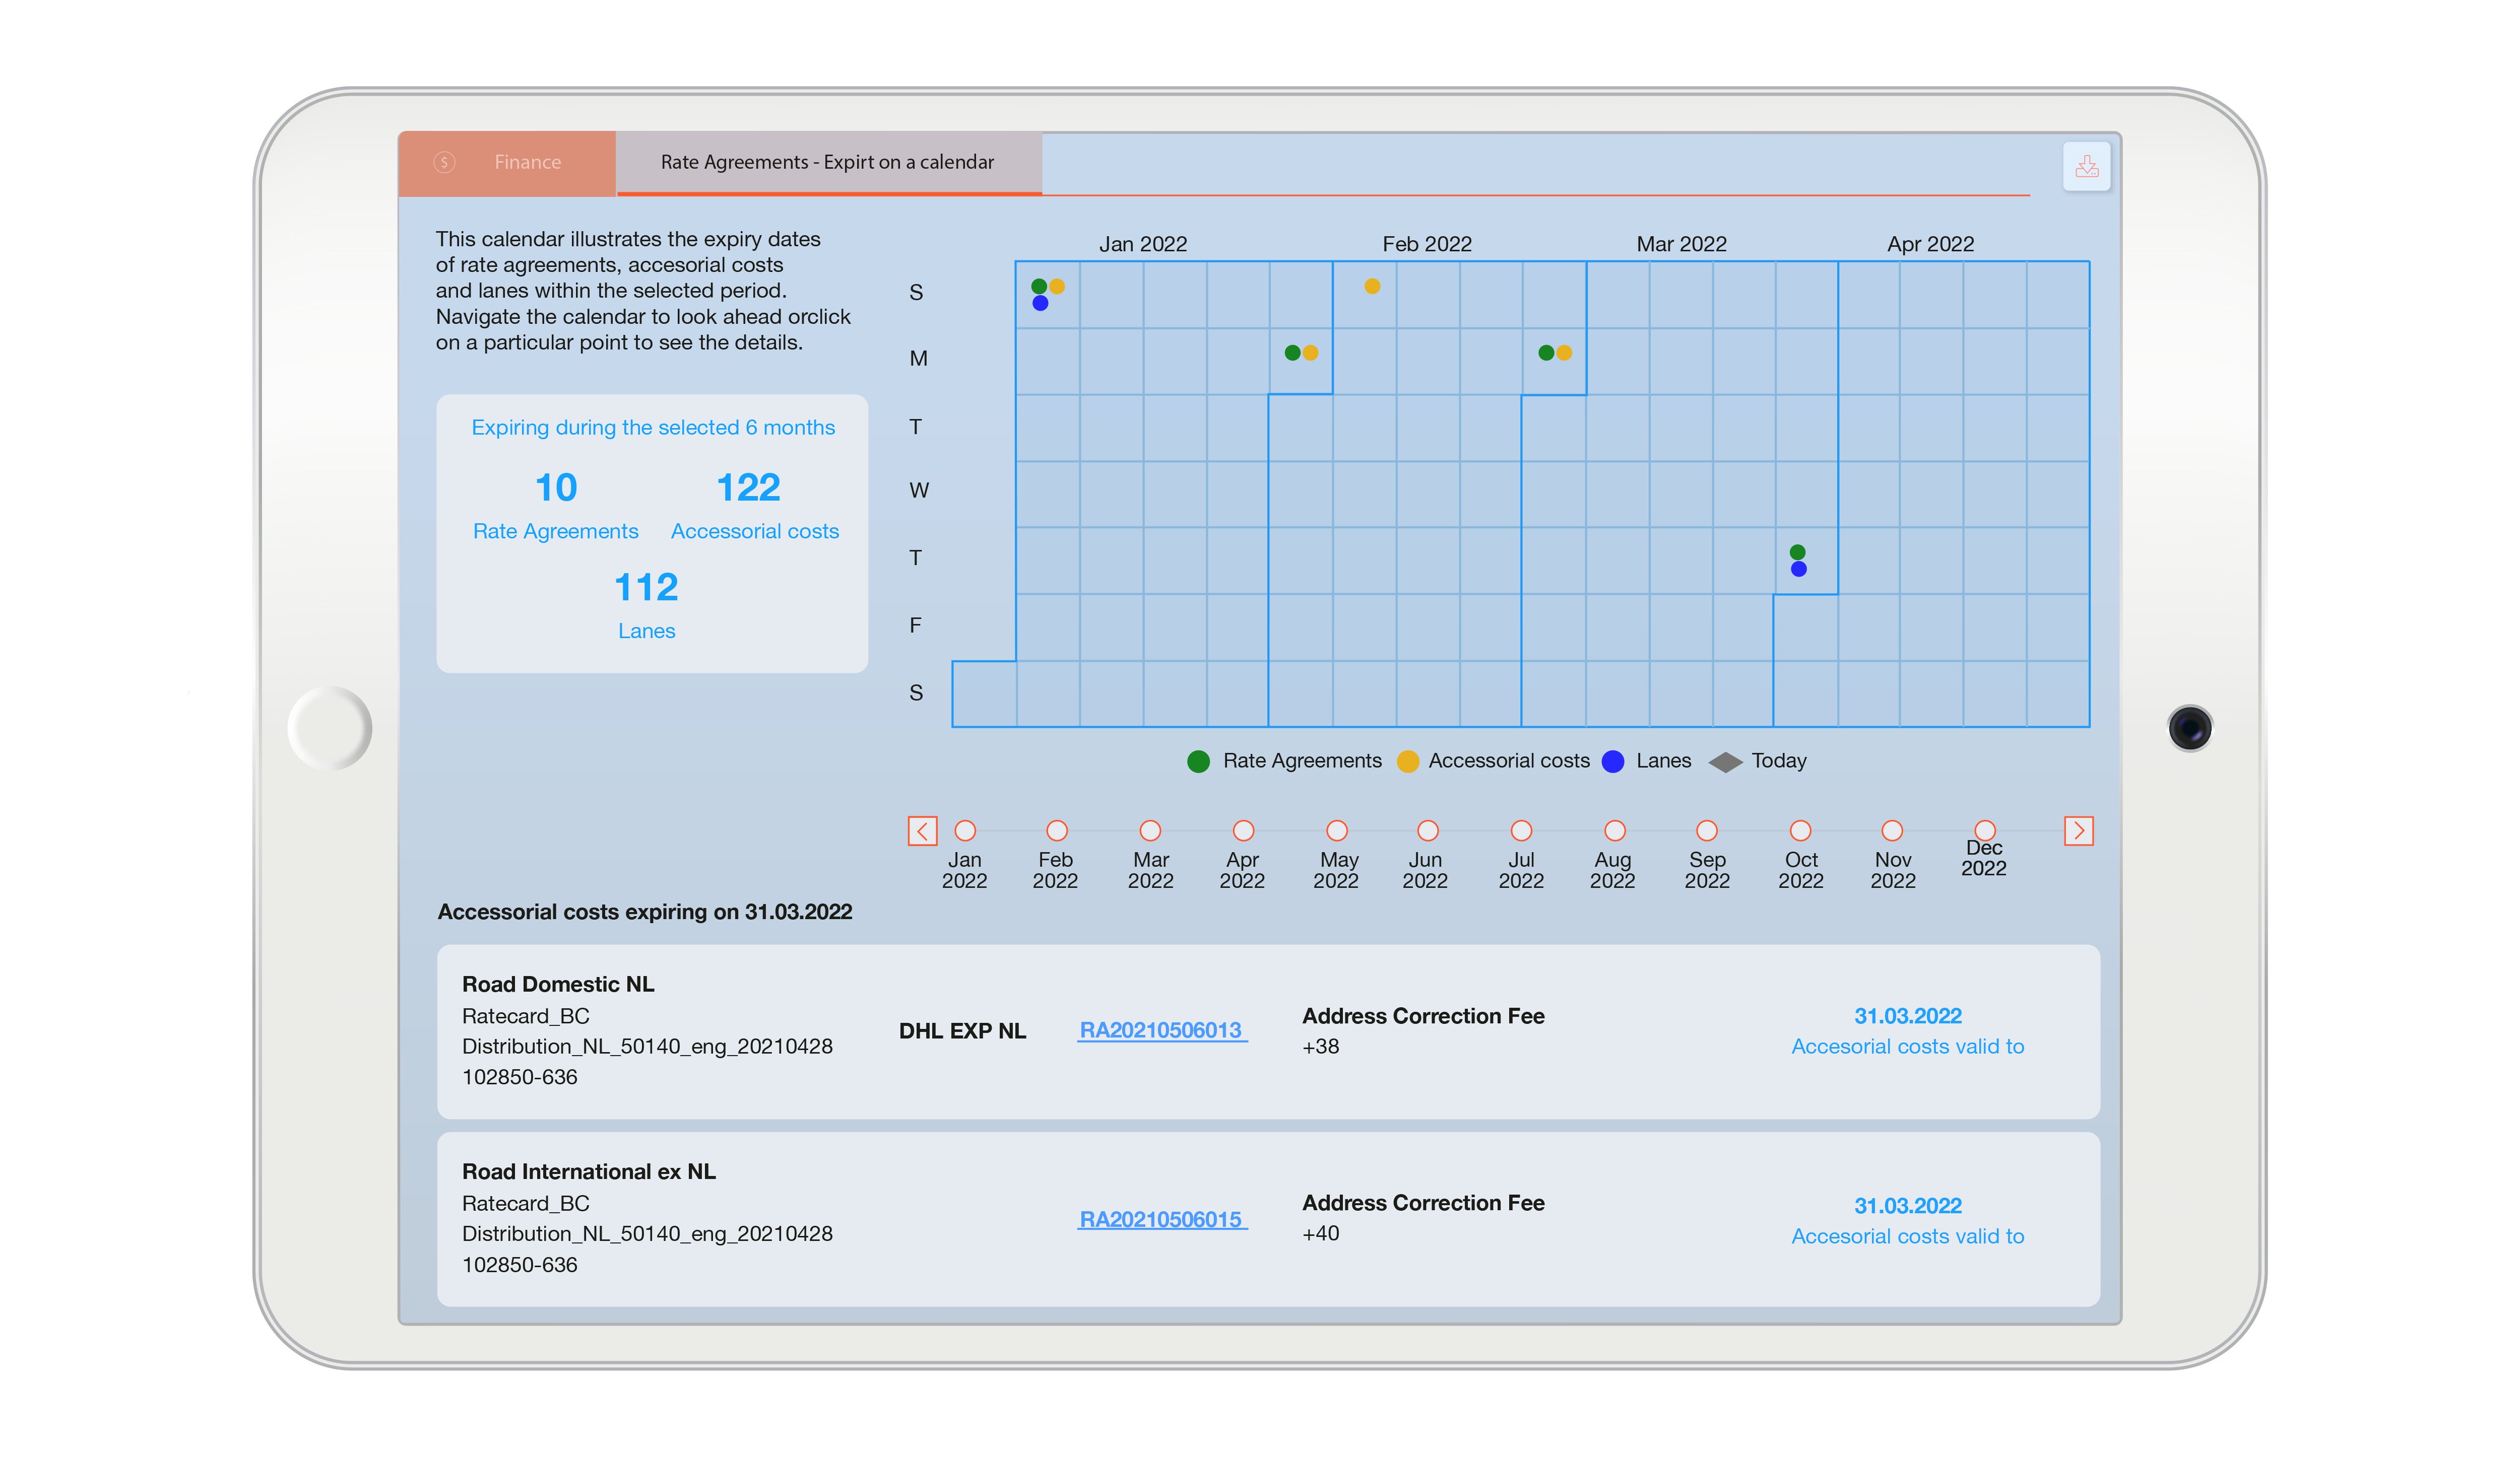Open the Finance tab
The width and height of the screenshot is (2520, 1457).
click(527, 162)
